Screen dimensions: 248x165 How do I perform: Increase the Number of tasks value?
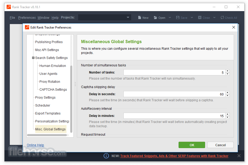[x=227, y=71]
